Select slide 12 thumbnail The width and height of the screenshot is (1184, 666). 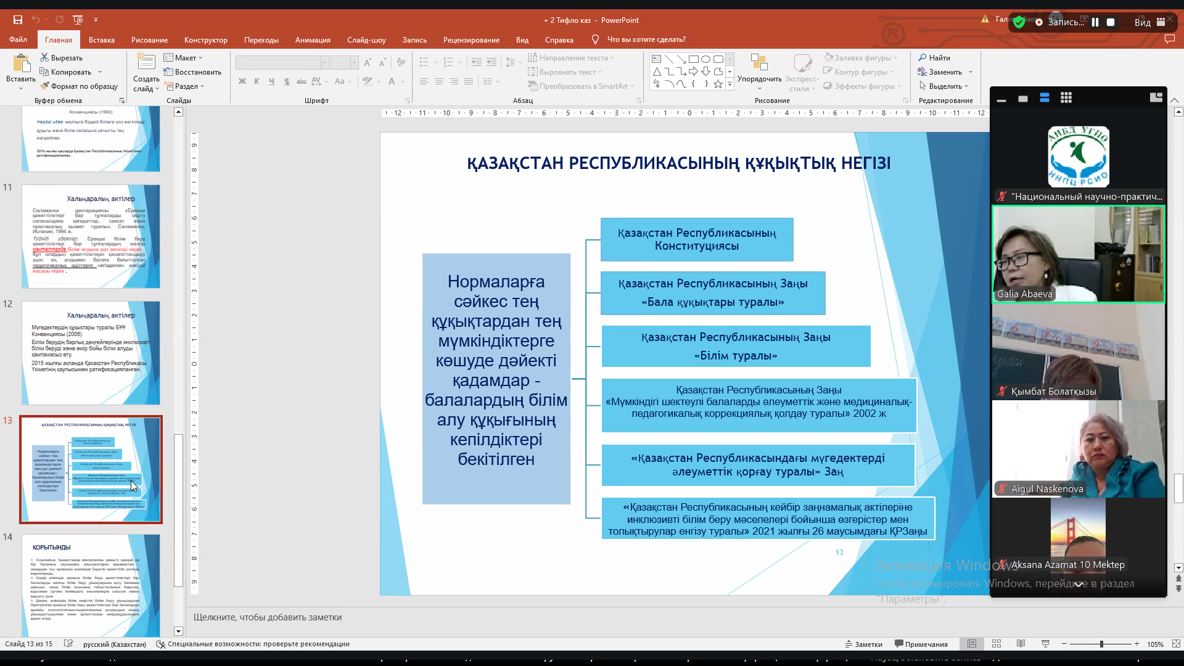(x=91, y=353)
